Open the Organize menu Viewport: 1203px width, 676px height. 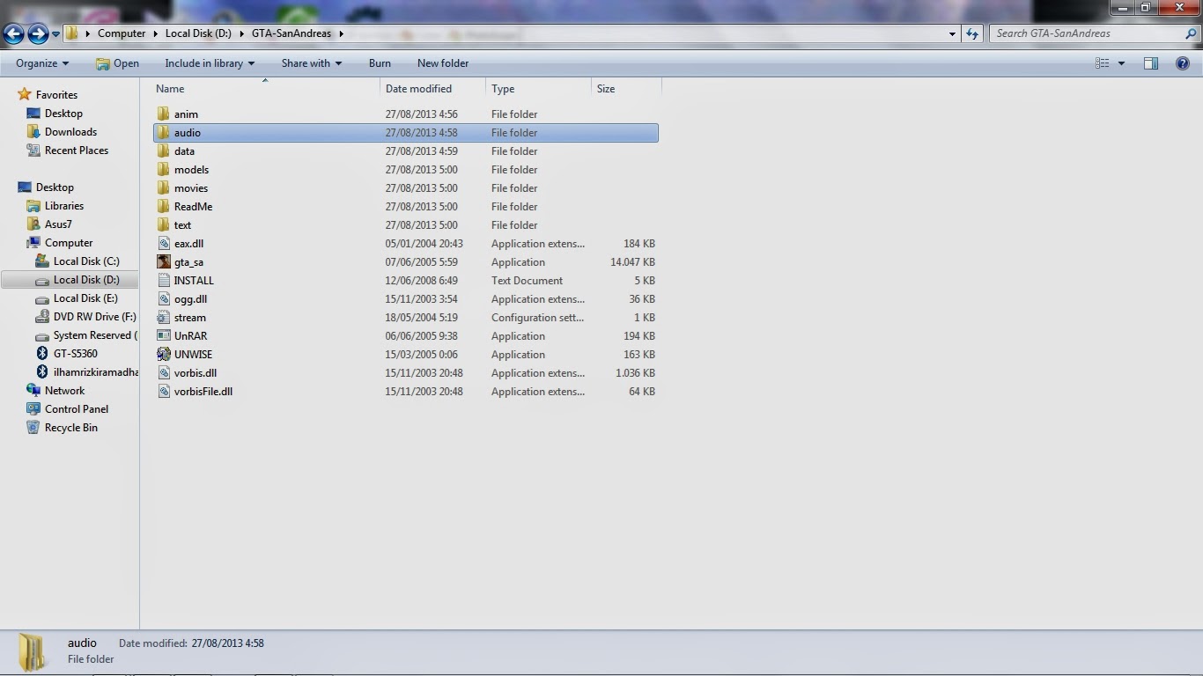tap(42, 63)
